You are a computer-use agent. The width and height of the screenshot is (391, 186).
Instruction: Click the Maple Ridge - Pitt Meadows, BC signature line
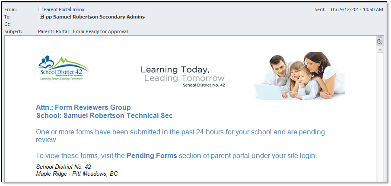77,174
